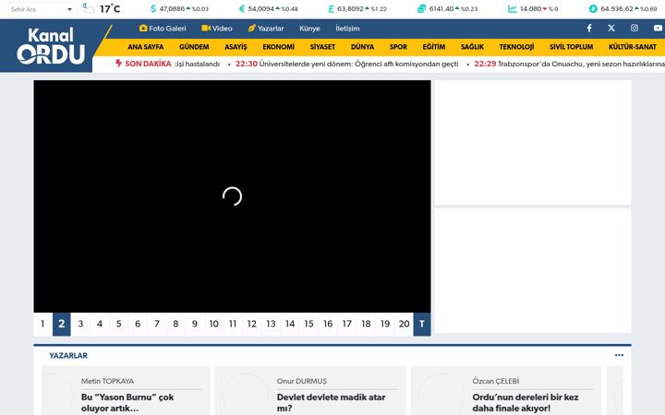This screenshot has width=665, height=415.
Task: Click the YAZARLAR section heading
Action: (68, 356)
